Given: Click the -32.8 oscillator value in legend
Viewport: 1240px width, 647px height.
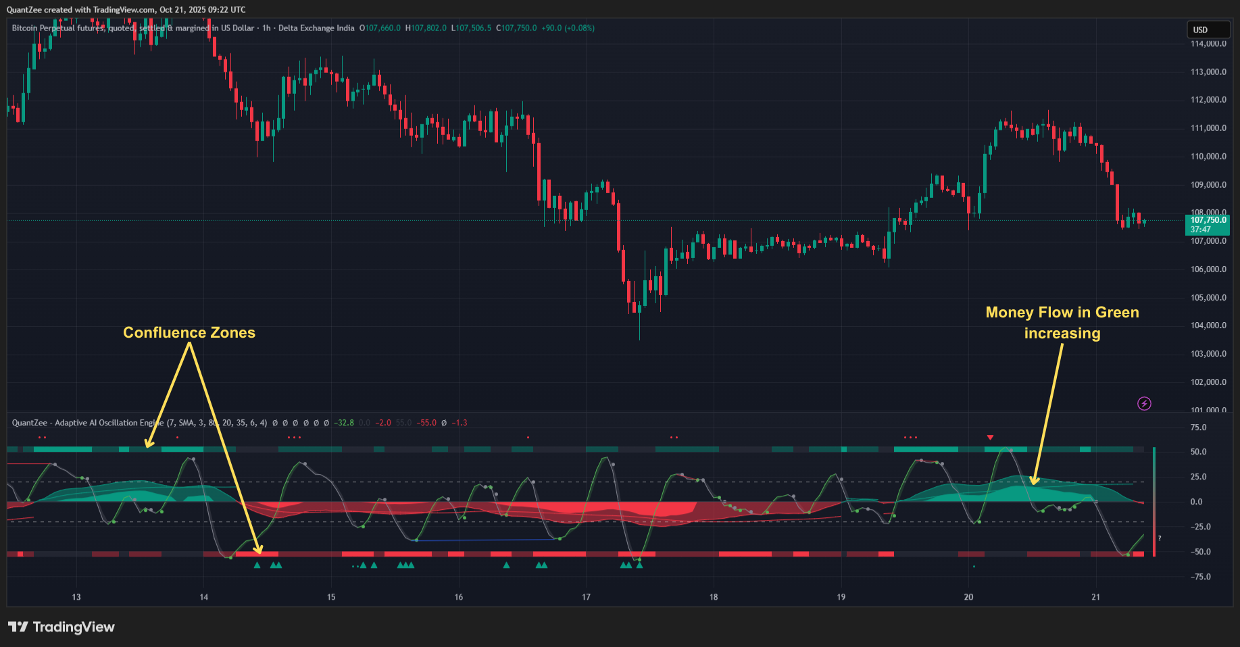Looking at the screenshot, I should 345,423.
